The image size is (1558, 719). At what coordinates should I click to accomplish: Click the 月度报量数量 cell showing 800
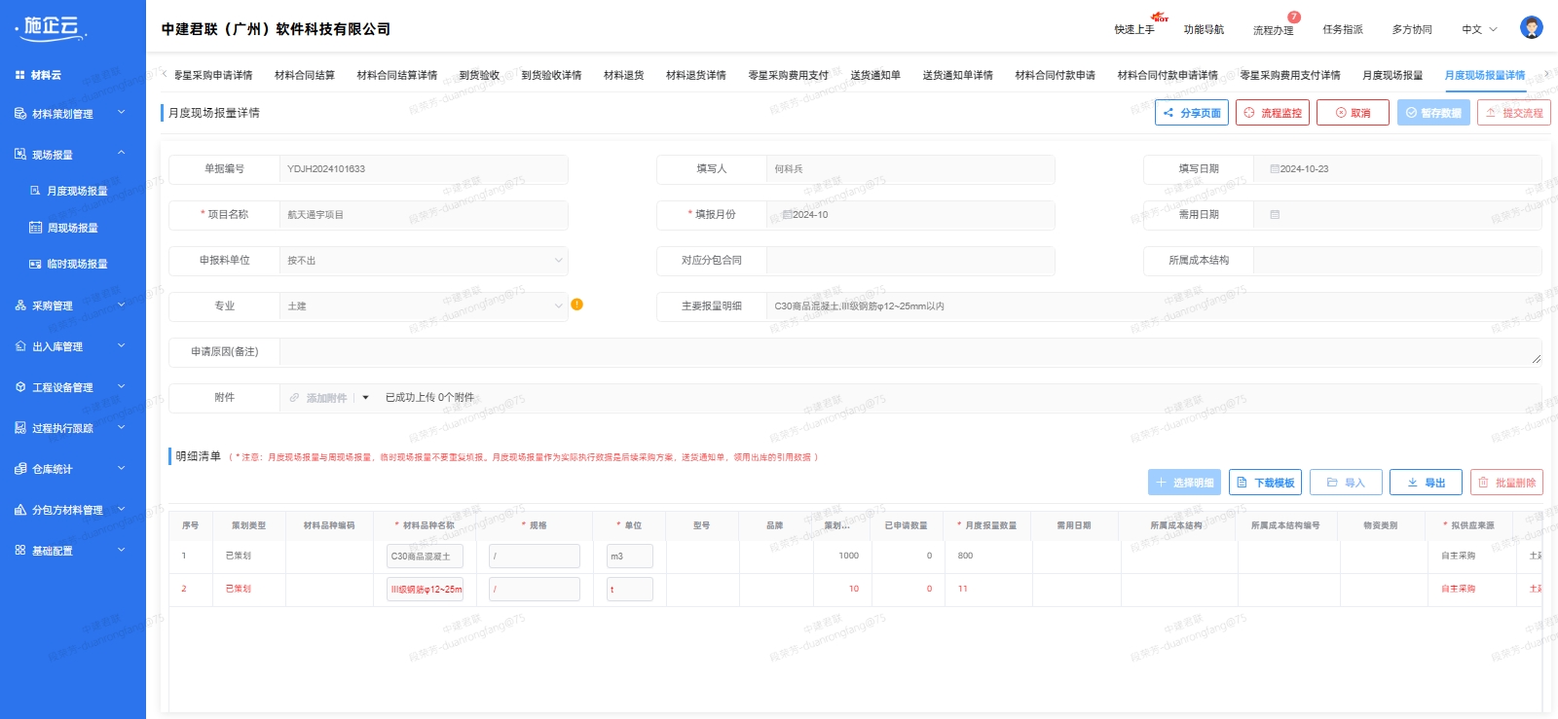pyautogui.click(x=988, y=557)
